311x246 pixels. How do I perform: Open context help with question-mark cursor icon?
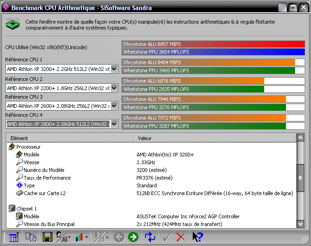pos(197,237)
